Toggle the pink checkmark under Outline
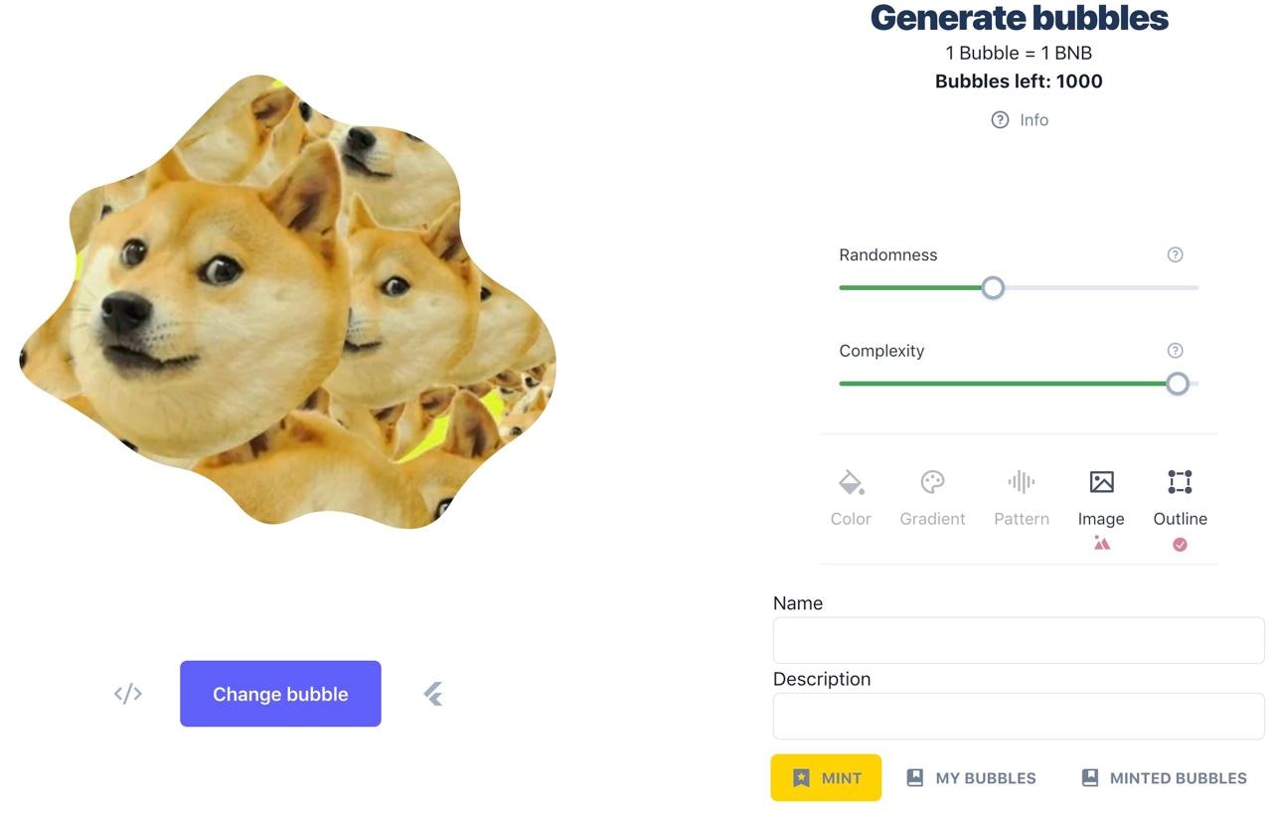 [x=1180, y=545]
